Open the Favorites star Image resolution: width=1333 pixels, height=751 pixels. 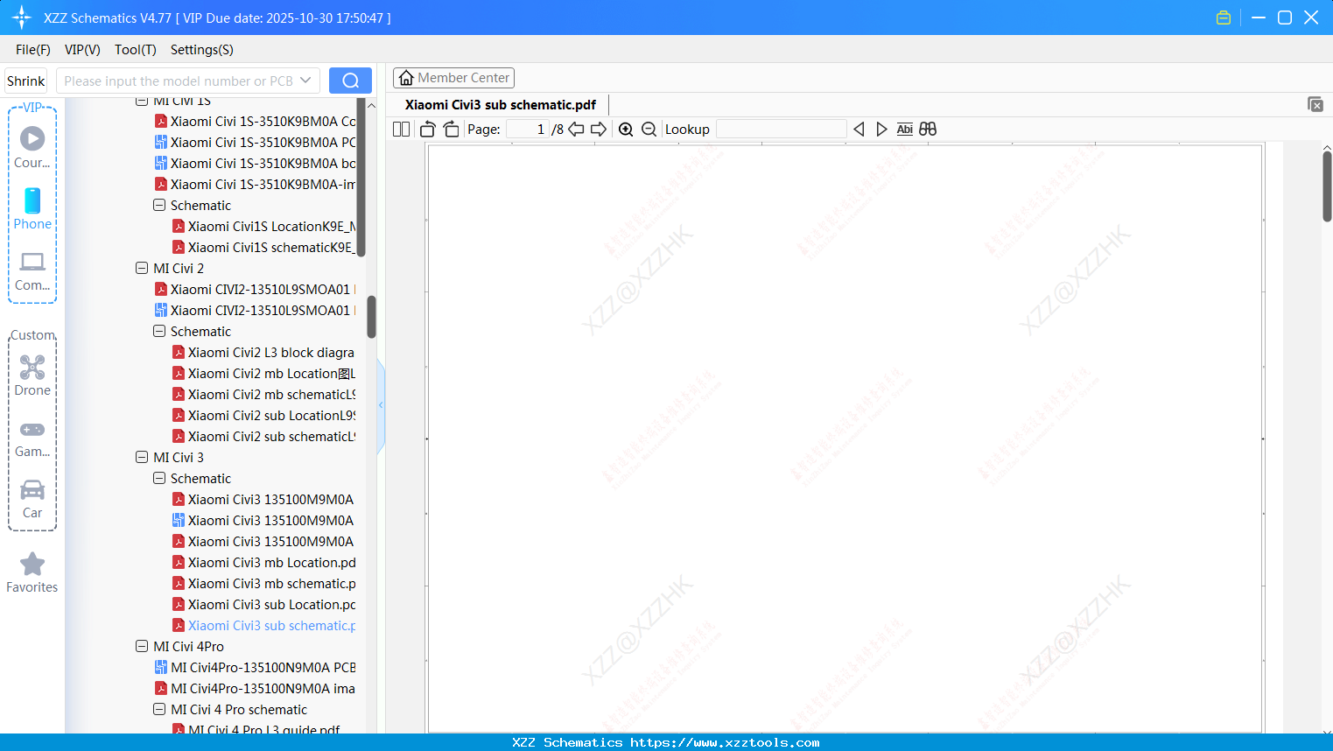[32, 572]
